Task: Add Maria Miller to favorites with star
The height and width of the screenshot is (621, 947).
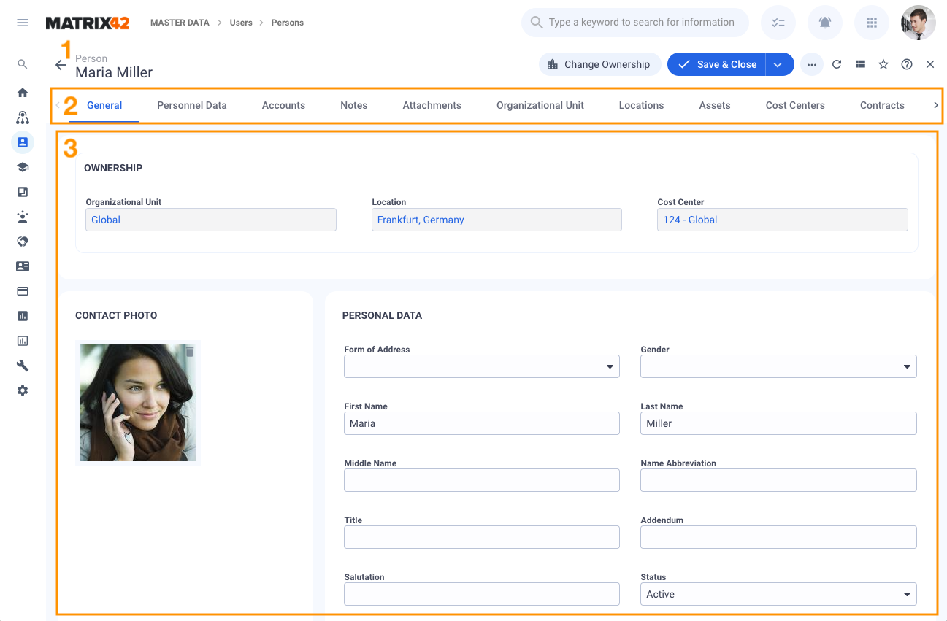Action: tap(883, 64)
